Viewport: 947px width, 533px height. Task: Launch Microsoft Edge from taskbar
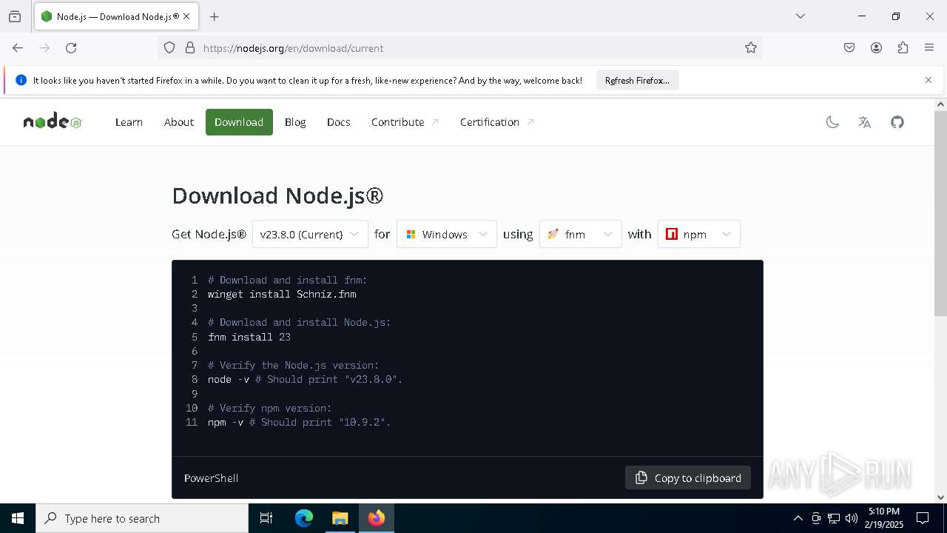(304, 518)
